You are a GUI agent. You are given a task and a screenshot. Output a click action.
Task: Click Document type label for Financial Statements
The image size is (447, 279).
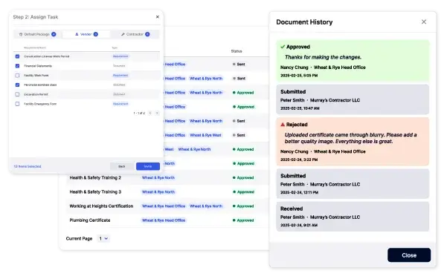click(119, 66)
